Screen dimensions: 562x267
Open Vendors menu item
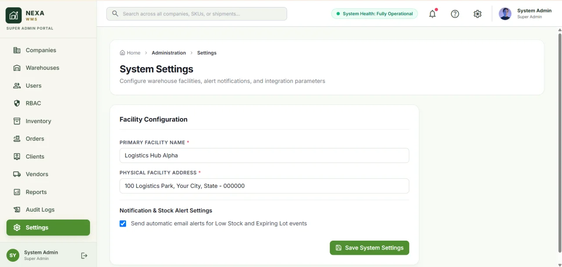click(x=48, y=174)
